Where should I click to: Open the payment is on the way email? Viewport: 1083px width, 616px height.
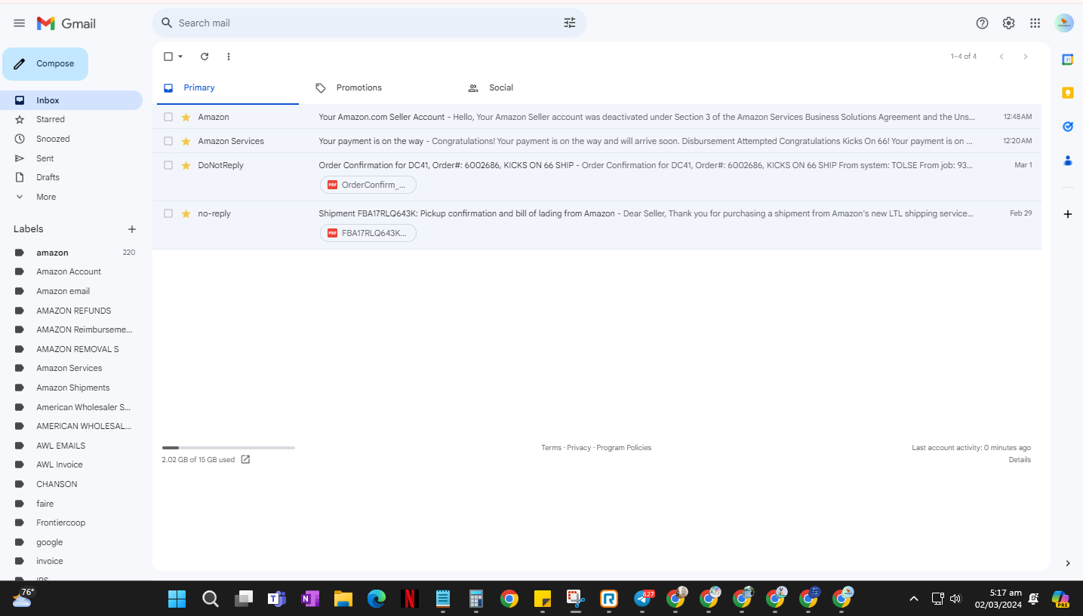point(597,141)
